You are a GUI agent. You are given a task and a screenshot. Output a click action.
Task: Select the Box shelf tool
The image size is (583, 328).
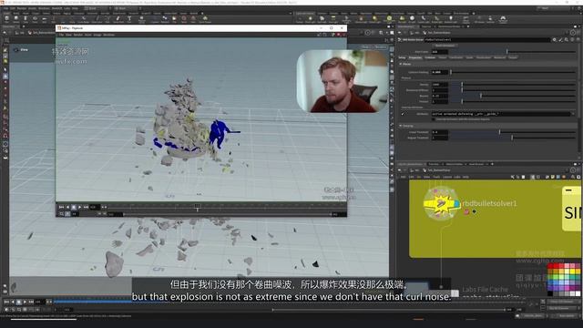[6, 18]
